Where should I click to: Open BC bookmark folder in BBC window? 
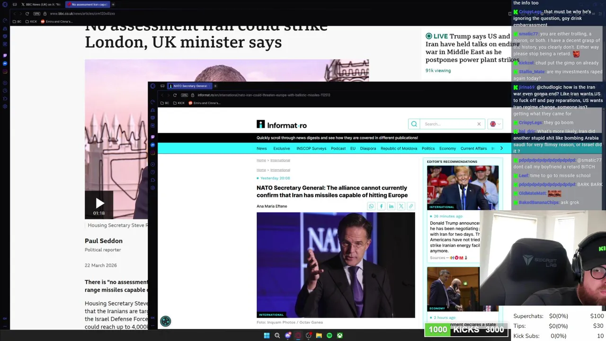(x=17, y=21)
